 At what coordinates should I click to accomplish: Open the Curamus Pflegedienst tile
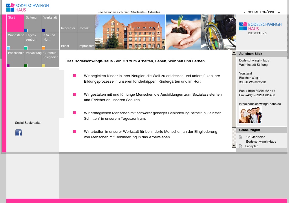coord(51,58)
